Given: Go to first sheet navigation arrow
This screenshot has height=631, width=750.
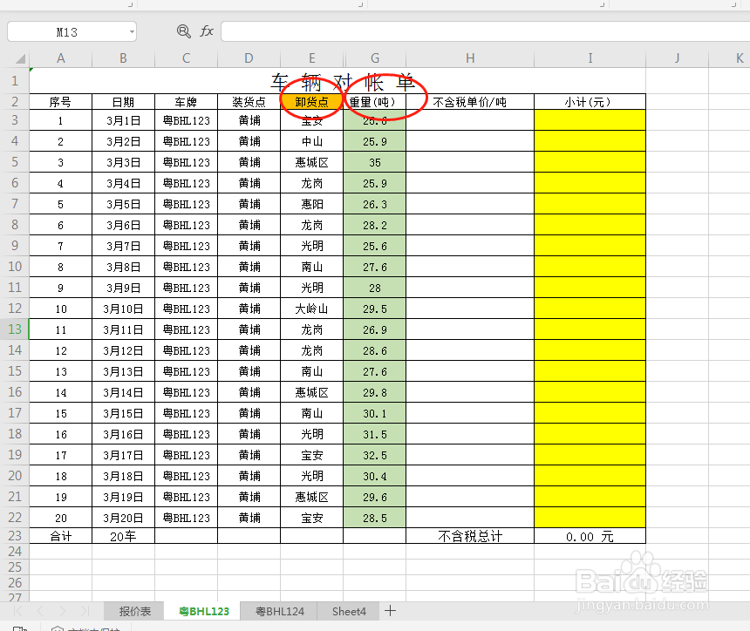Looking at the screenshot, I should [x=18, y=611].
